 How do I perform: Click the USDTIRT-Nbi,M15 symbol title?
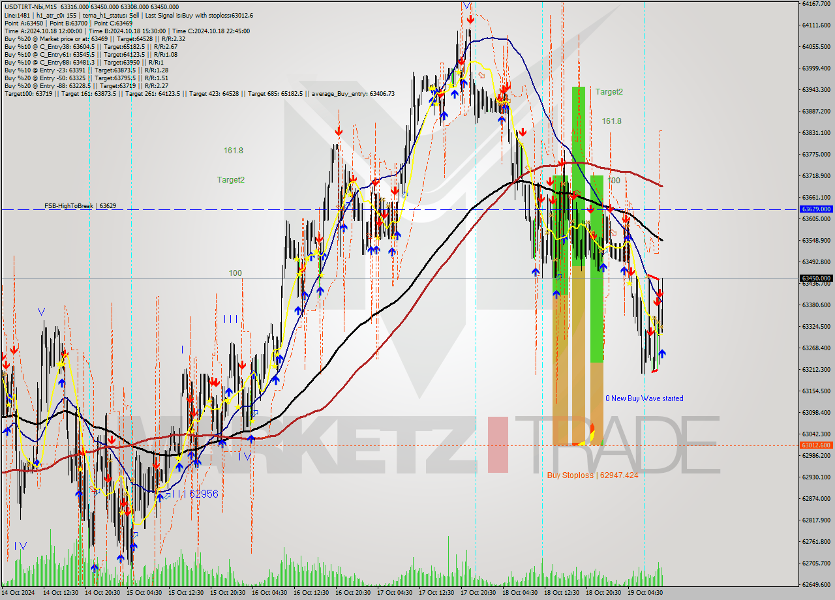[31, 7]
